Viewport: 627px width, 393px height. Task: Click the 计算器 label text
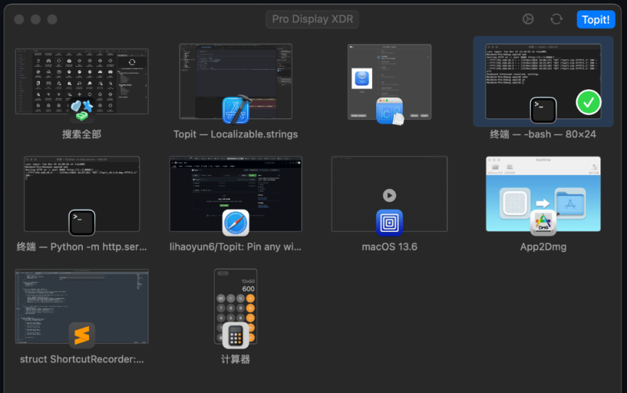click(235, 360)
